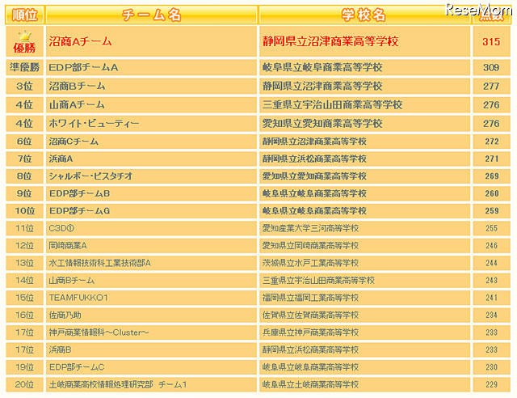Viewport: 517px width, 398px height.
Task: Click the score 309
Action: pos(491,68)
